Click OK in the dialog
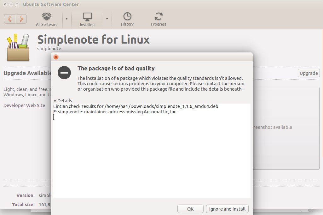323x215 pixels. (190, 209)
